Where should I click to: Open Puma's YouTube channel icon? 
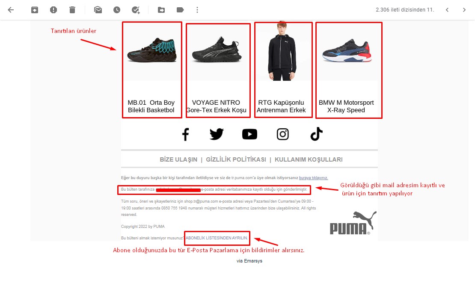click(x=249, y=134)
